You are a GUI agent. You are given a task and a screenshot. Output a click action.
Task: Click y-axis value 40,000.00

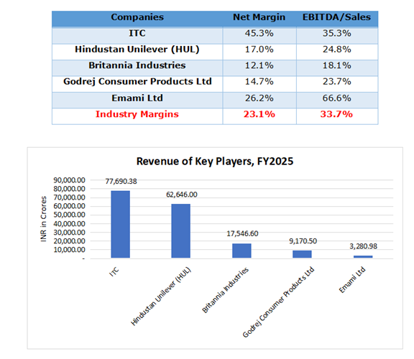(x=70, y=224)
